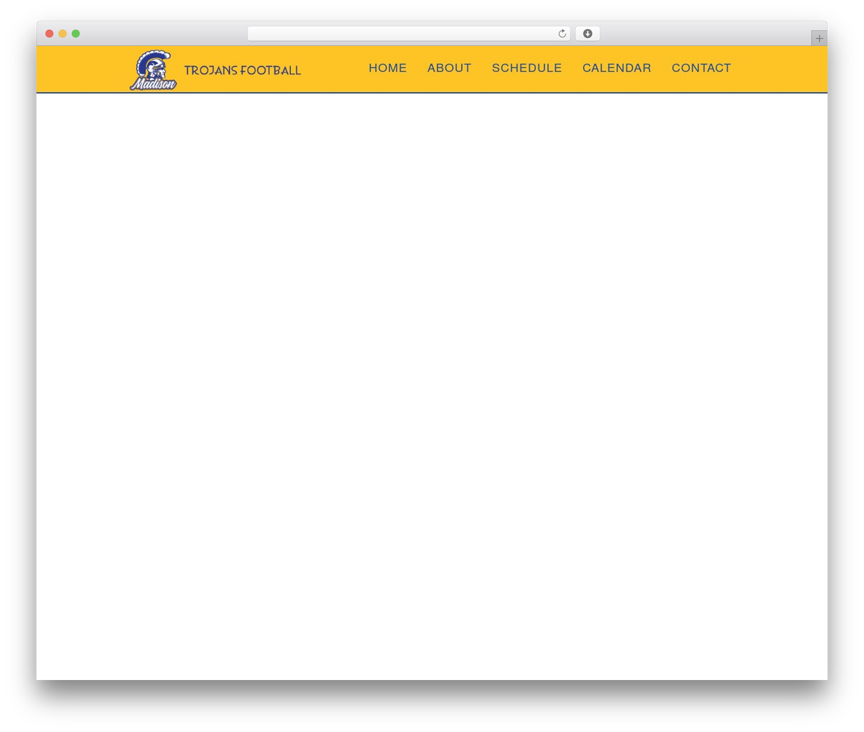The width and height of the screenshot is (864, 732).
Task: Click the word TROJANS in the site title
Action: coord(211,70)
